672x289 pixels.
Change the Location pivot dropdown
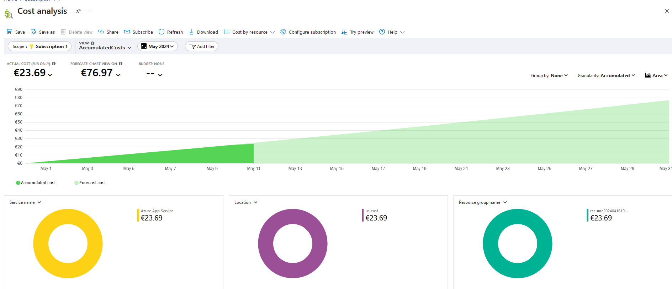click(246, 202)
